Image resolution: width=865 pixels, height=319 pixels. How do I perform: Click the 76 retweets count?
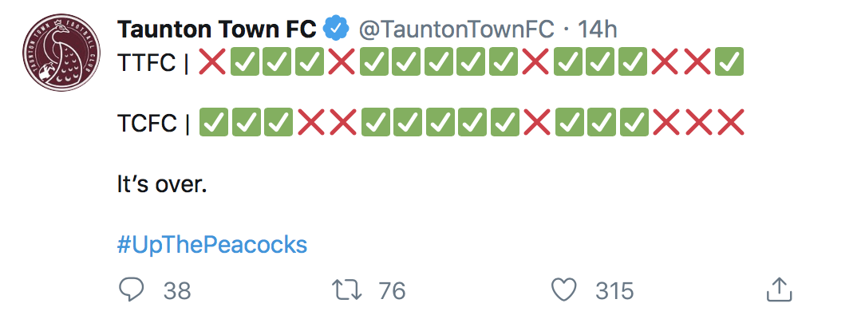pos(393,290)
